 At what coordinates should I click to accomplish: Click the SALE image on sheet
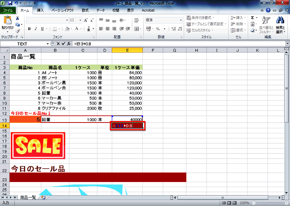[x=38, y=146]
